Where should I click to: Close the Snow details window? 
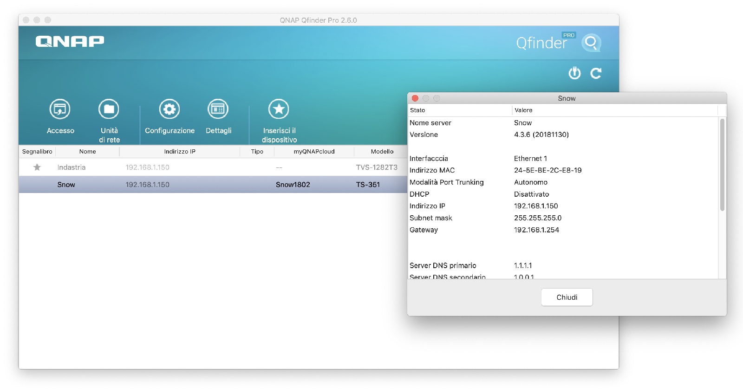pos(415,98)
